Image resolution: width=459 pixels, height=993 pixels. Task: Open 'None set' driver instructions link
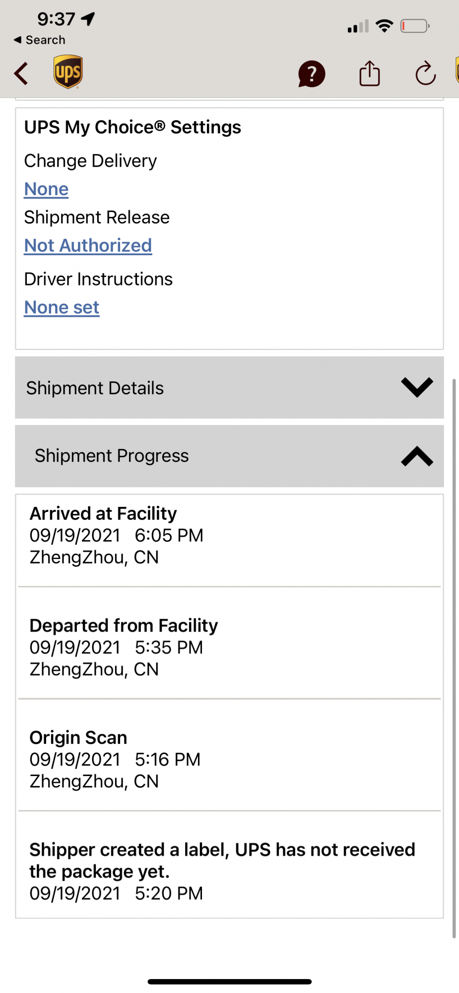pos(62,308)
